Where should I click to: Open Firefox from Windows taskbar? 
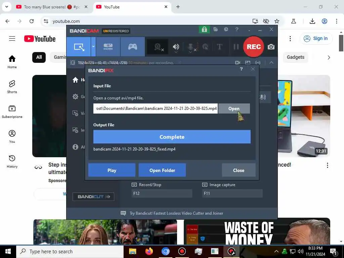149,251
